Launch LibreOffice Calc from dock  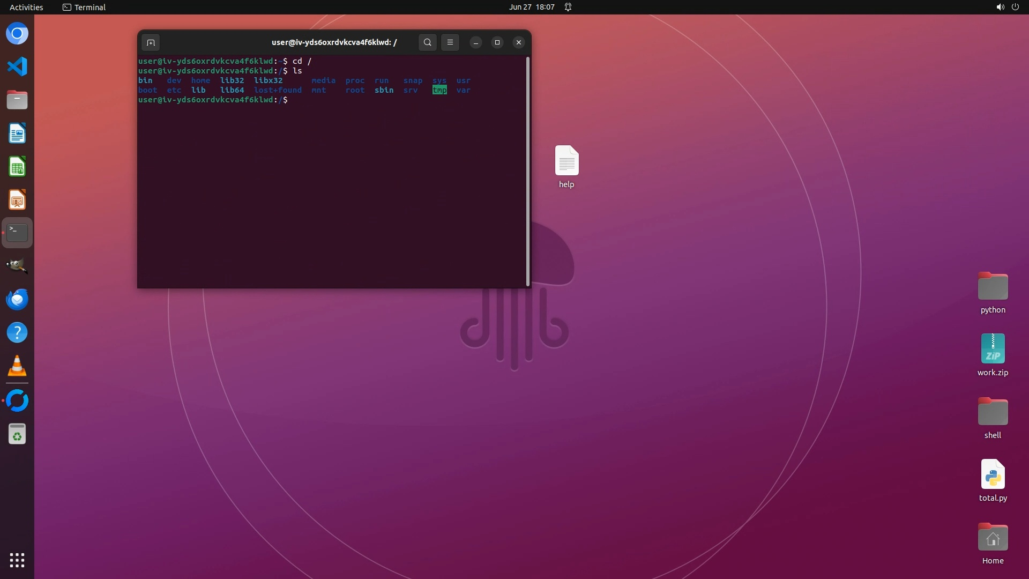(x=17, y=167)
